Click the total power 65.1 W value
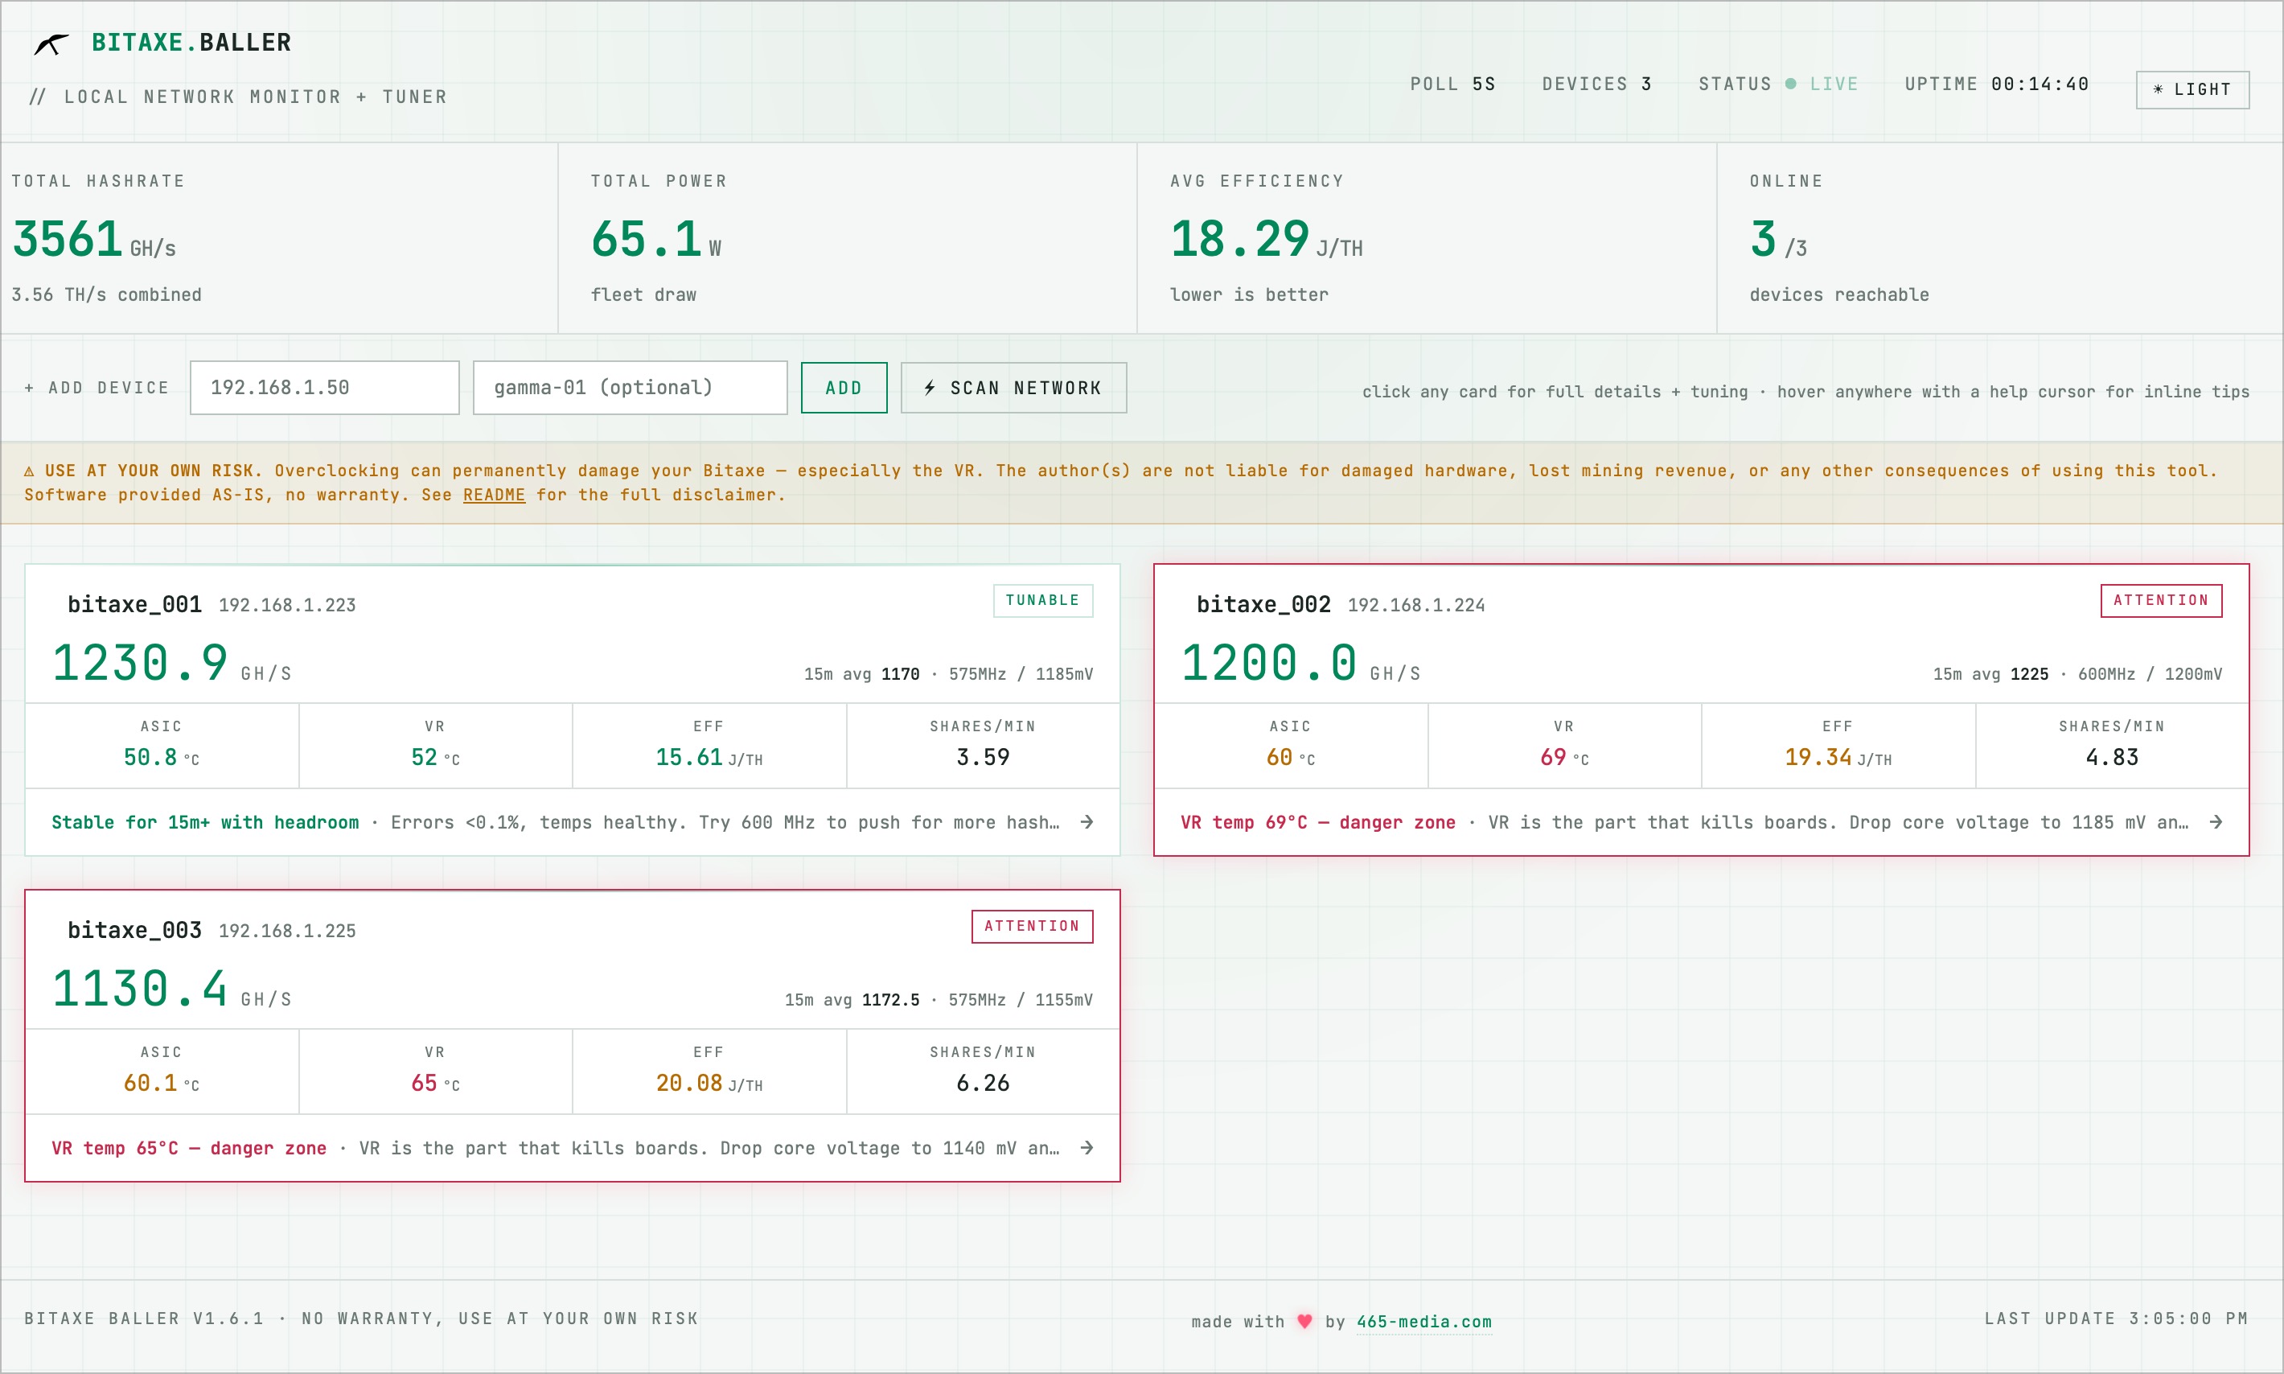 656,239
